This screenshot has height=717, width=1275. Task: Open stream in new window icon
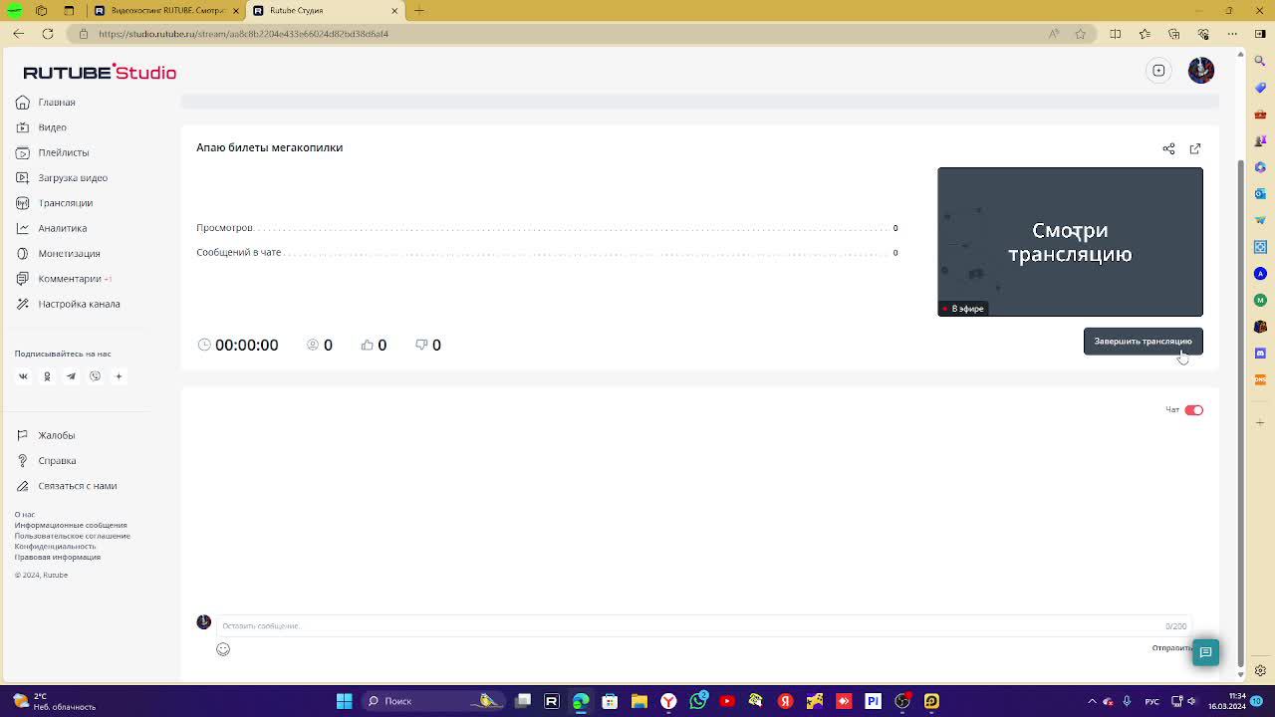[1195, 148]
